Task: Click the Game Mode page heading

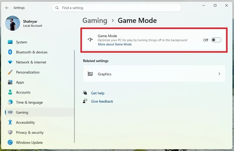Action: [x=137, y=20]
